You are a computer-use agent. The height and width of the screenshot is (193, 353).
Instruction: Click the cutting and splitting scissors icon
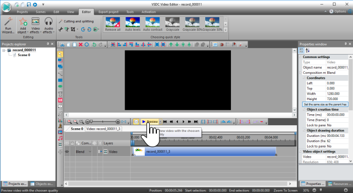coord(61,29)
